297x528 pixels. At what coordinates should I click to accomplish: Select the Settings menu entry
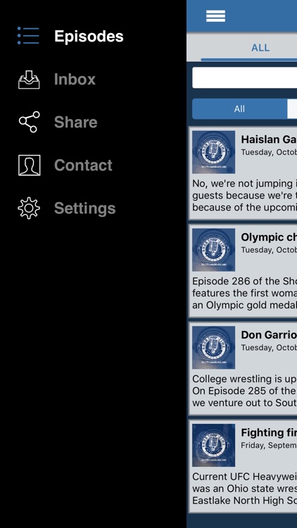point(85,208)
